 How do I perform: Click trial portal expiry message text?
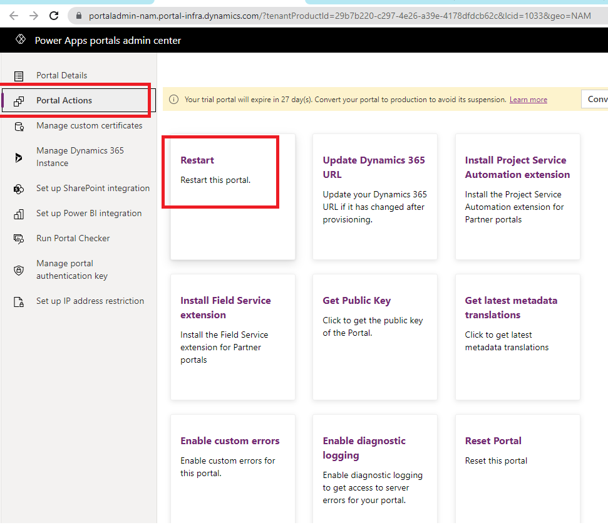[x=346, y=100]
